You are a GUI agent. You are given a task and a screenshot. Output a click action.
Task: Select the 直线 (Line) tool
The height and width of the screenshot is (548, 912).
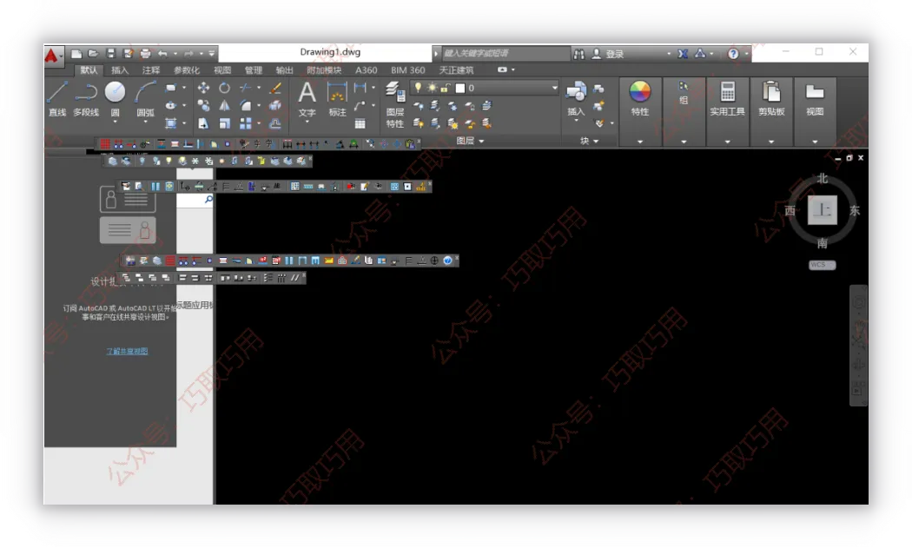[57, 99]
